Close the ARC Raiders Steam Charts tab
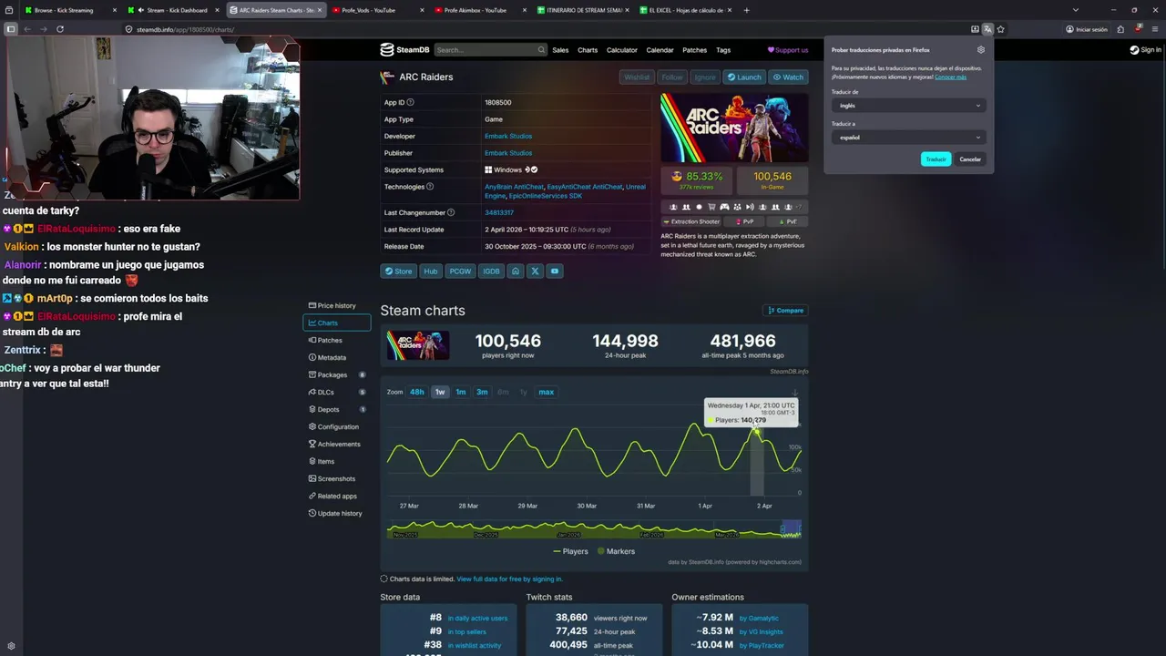The image size is (1166, 656). point(320,10)
